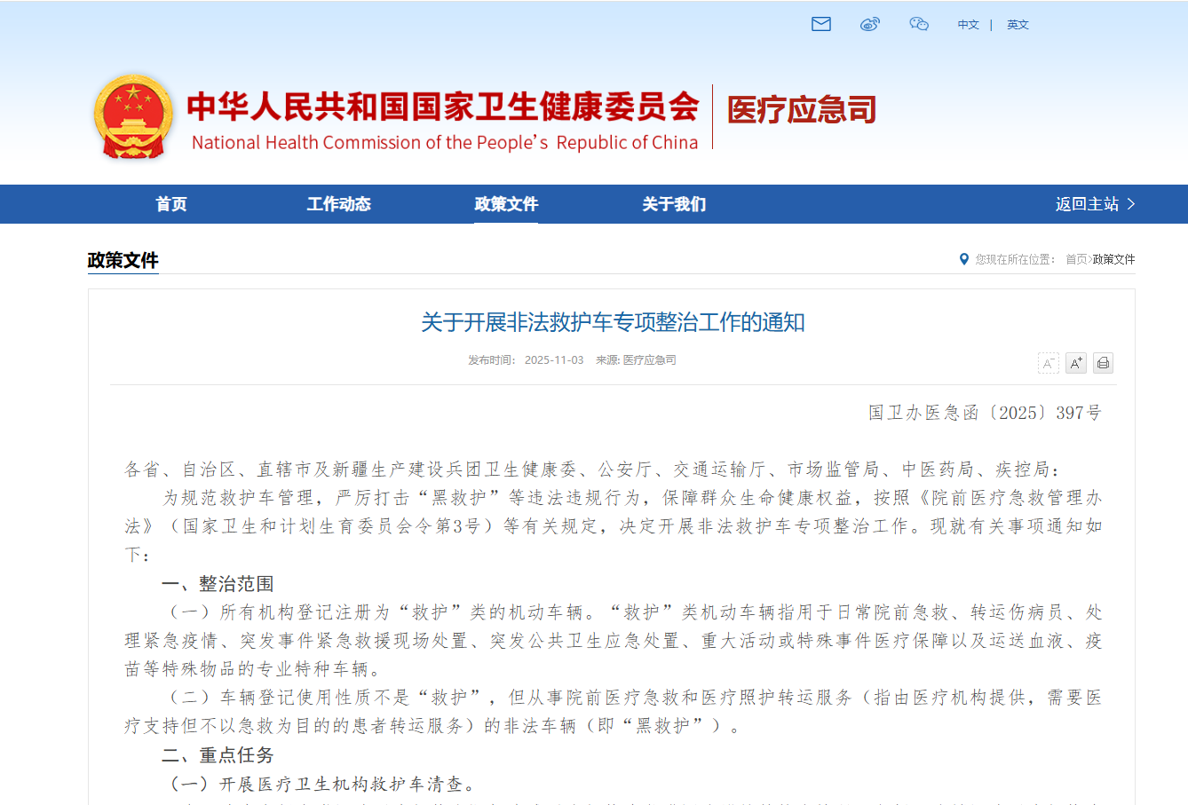The width and height of the screenshot is (1188, 805).
Task: Click 首页 in the breadcrumb trail
Action: (x=1076, y=259)
